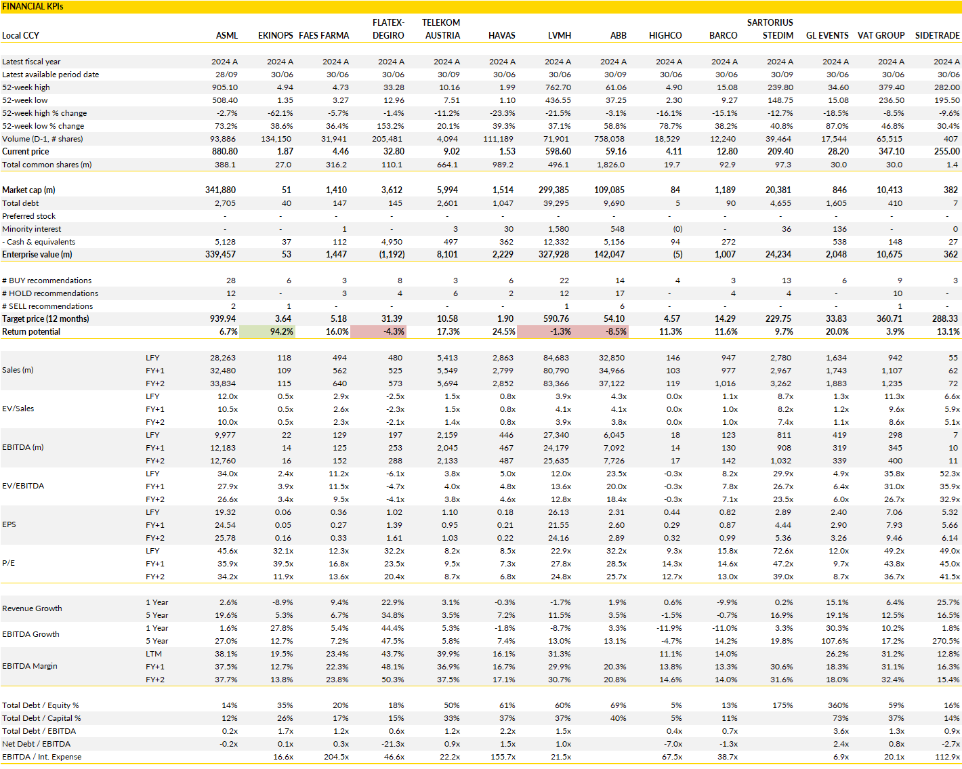Click the HIGHCO column header
The height and width of the screenshot is (769, 962).
[x=665, y=35]
